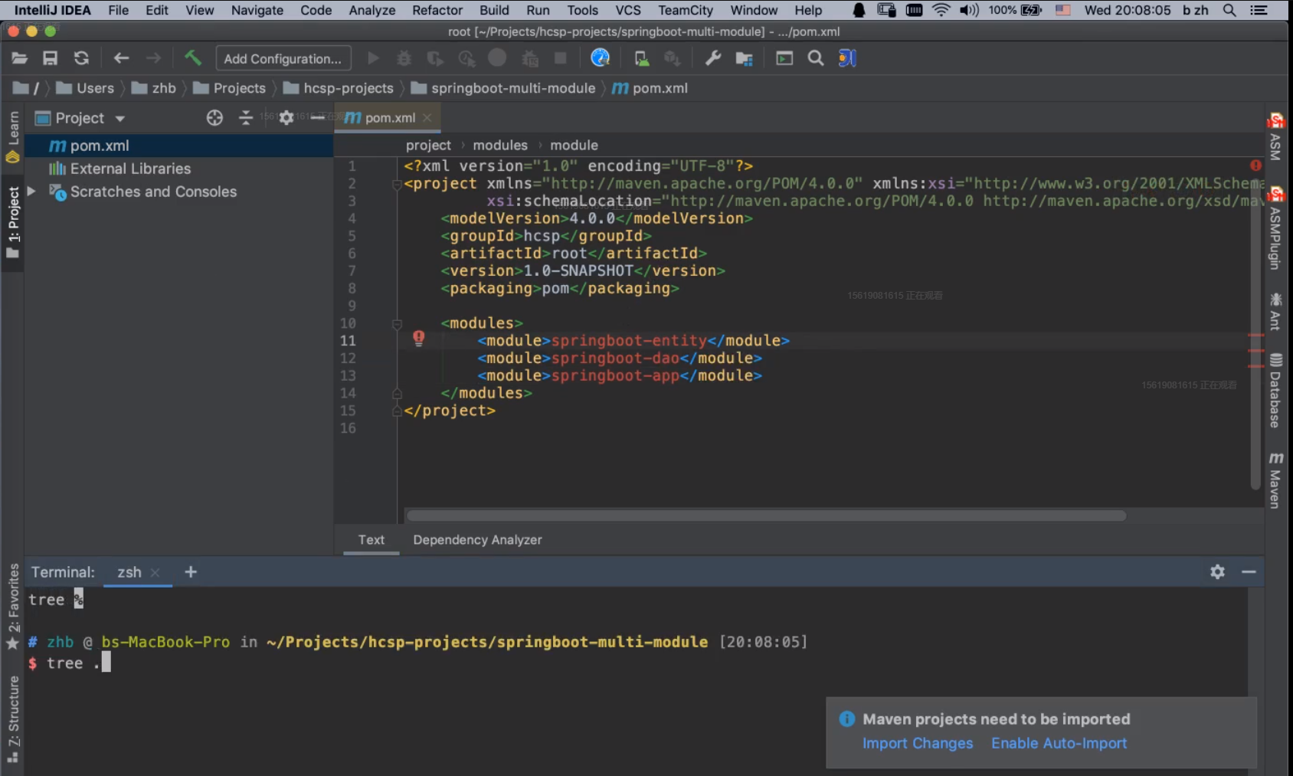
Task: Open the File menu
Action: (119, 10)
